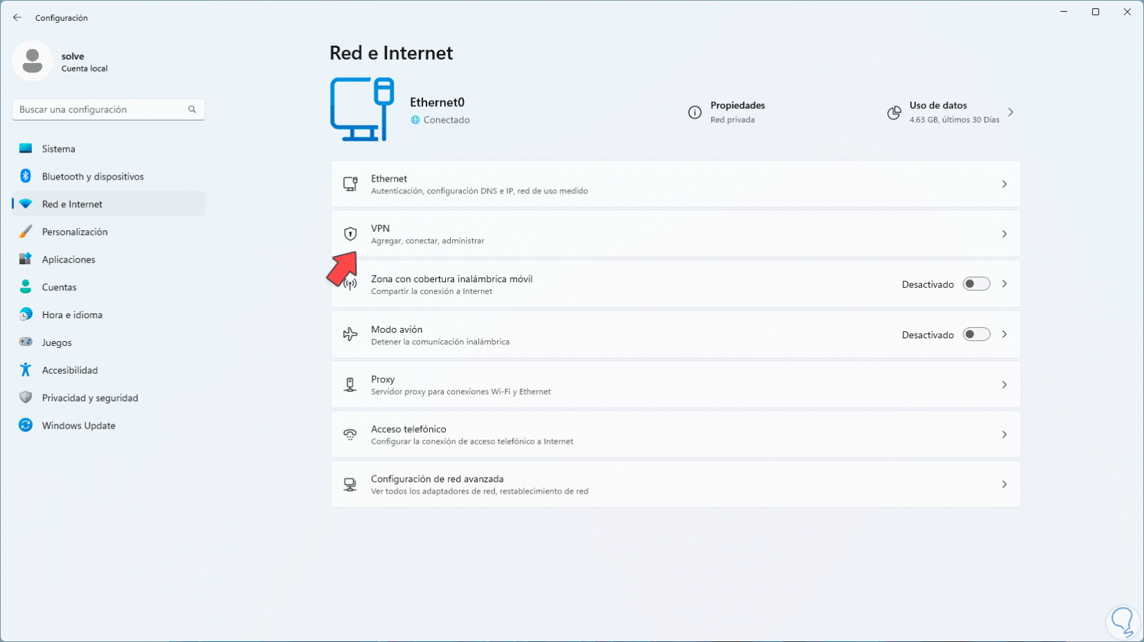
Task: Click the Conectado globe status icon
Action: click(x=415, y=120)
